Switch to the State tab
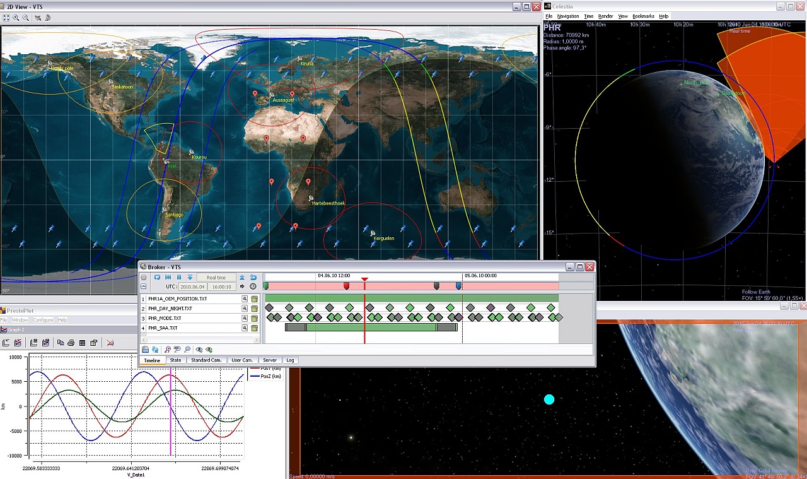Screen dimensions: 807x479 [x=175, y=360]
